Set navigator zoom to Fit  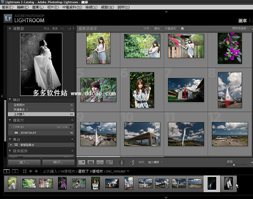pos(47,29)
